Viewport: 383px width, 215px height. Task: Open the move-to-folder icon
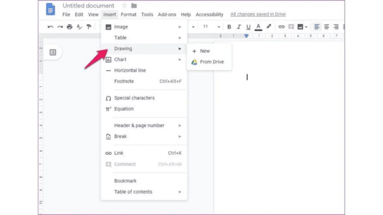134,6
